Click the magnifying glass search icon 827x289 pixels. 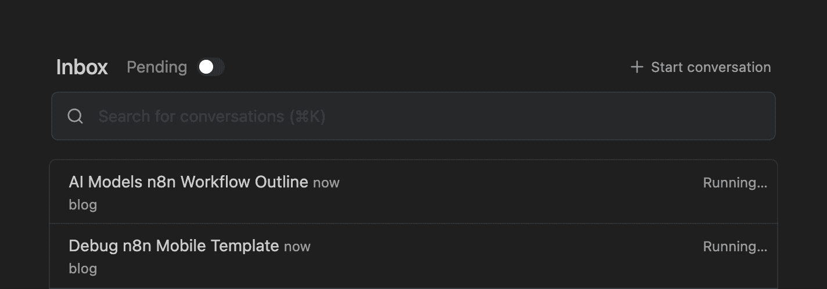point(75,116)
